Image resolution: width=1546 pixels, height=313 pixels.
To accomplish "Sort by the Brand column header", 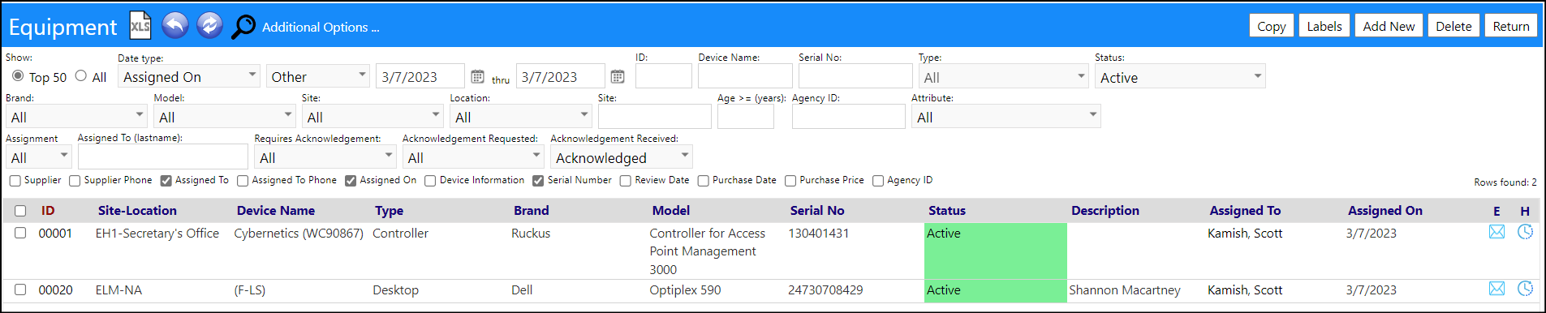I will coord(532,211).
